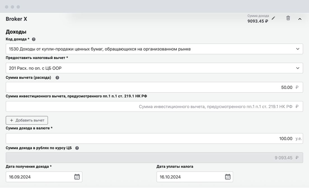Click the empty инвестиционного вычета amount field
The width and height of the screenshot is (309, 188).
coord(154,106)
